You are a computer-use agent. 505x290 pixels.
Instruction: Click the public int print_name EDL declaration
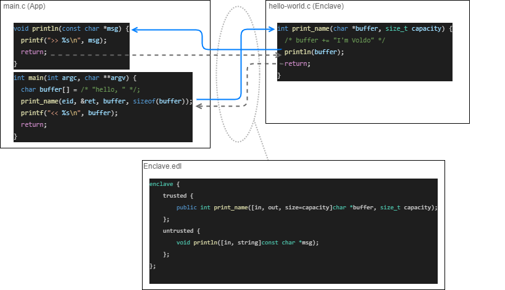(306, 207)
